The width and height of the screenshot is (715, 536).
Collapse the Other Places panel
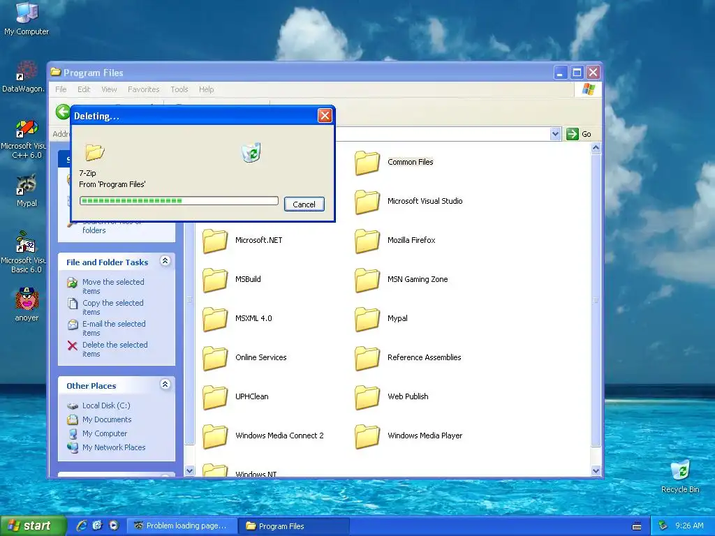pyautogui.click(x=165, y=385)
